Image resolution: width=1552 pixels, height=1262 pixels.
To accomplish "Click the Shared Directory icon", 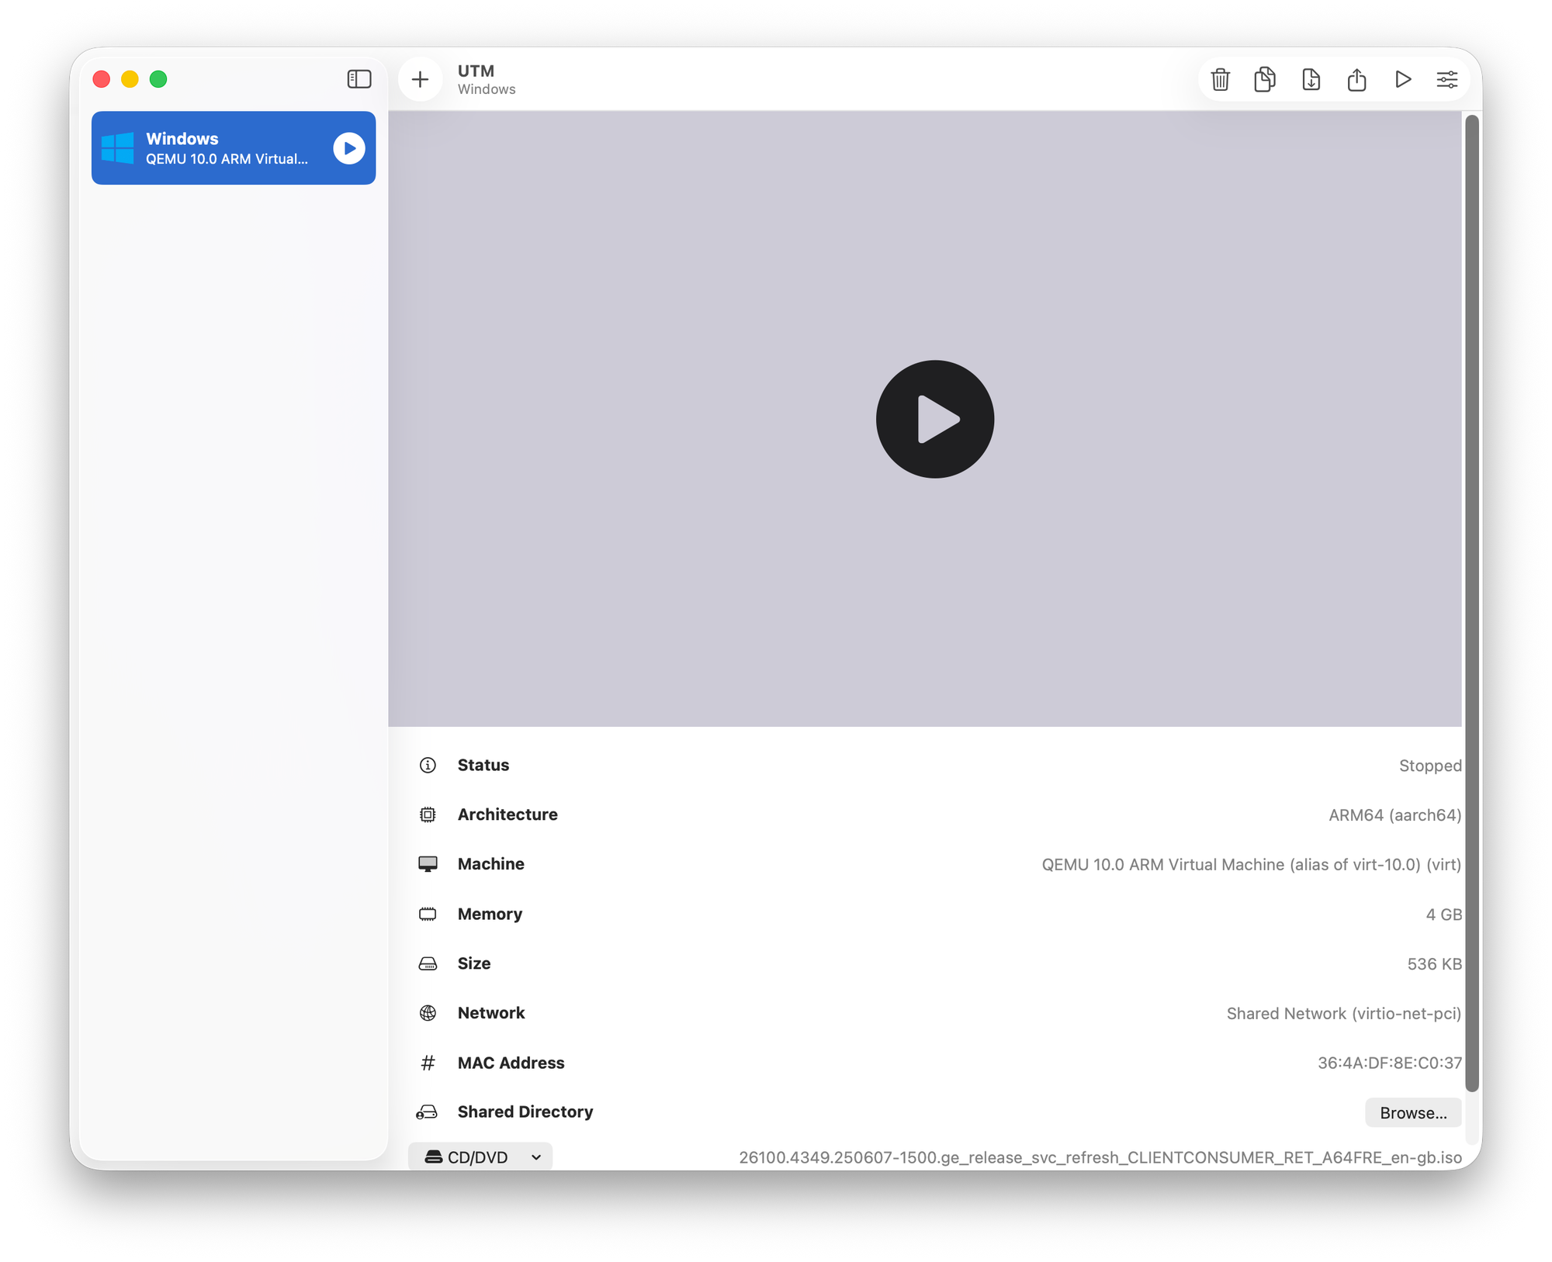I will tap(428, 1112).
